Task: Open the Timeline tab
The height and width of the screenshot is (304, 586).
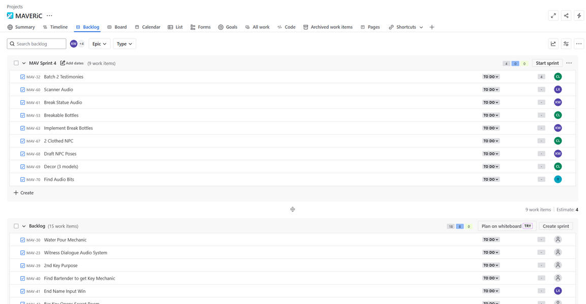Action: [55, 27]
